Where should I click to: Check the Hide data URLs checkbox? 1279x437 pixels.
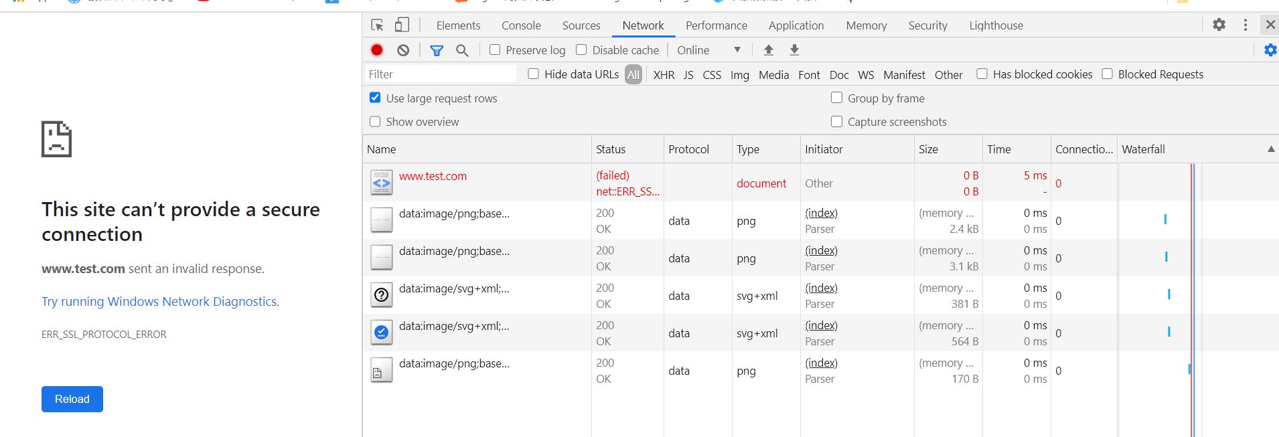[x=534, y=74]
